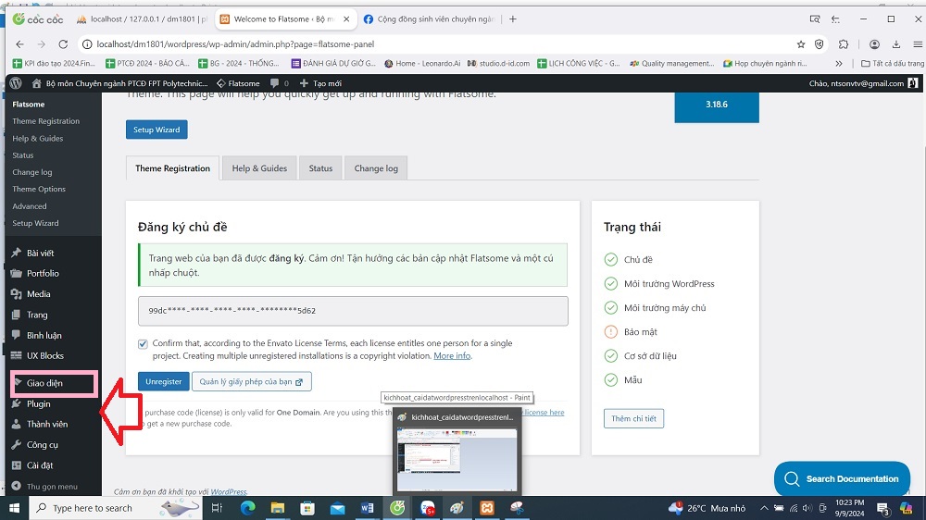
Task: Switch to the Status tab
Action: (320, 168)
